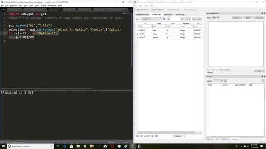Open Tools menu in Sublime Text
Viewport: 266px width, 149px height.
click(37, 5)
